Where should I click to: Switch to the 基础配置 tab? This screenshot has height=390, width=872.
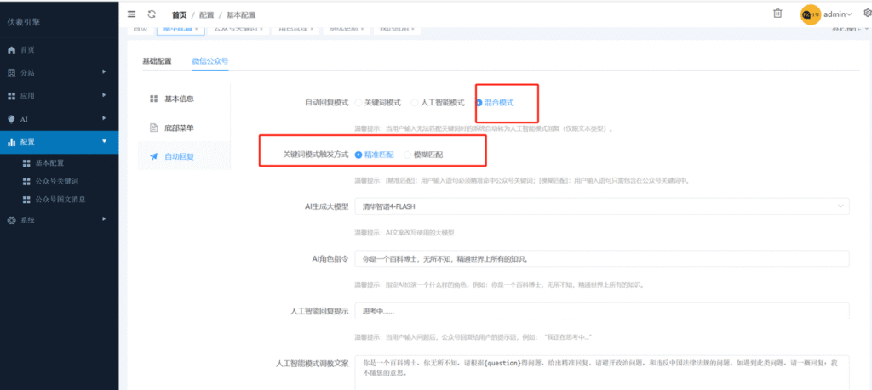(157, 61)
